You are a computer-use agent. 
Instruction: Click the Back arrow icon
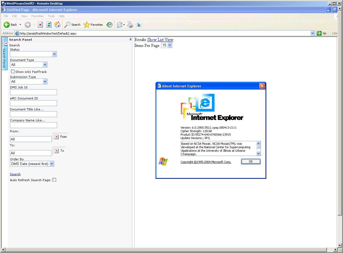7,25
